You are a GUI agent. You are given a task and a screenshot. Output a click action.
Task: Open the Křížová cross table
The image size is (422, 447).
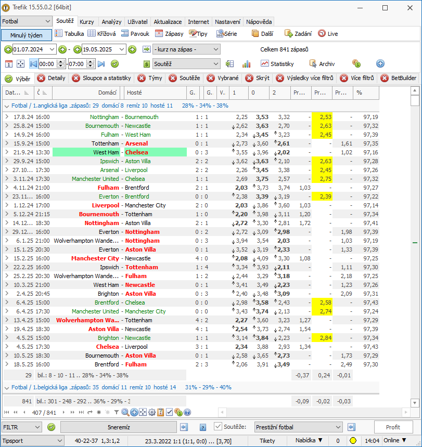pyautogui.click(x=101, y=34)
